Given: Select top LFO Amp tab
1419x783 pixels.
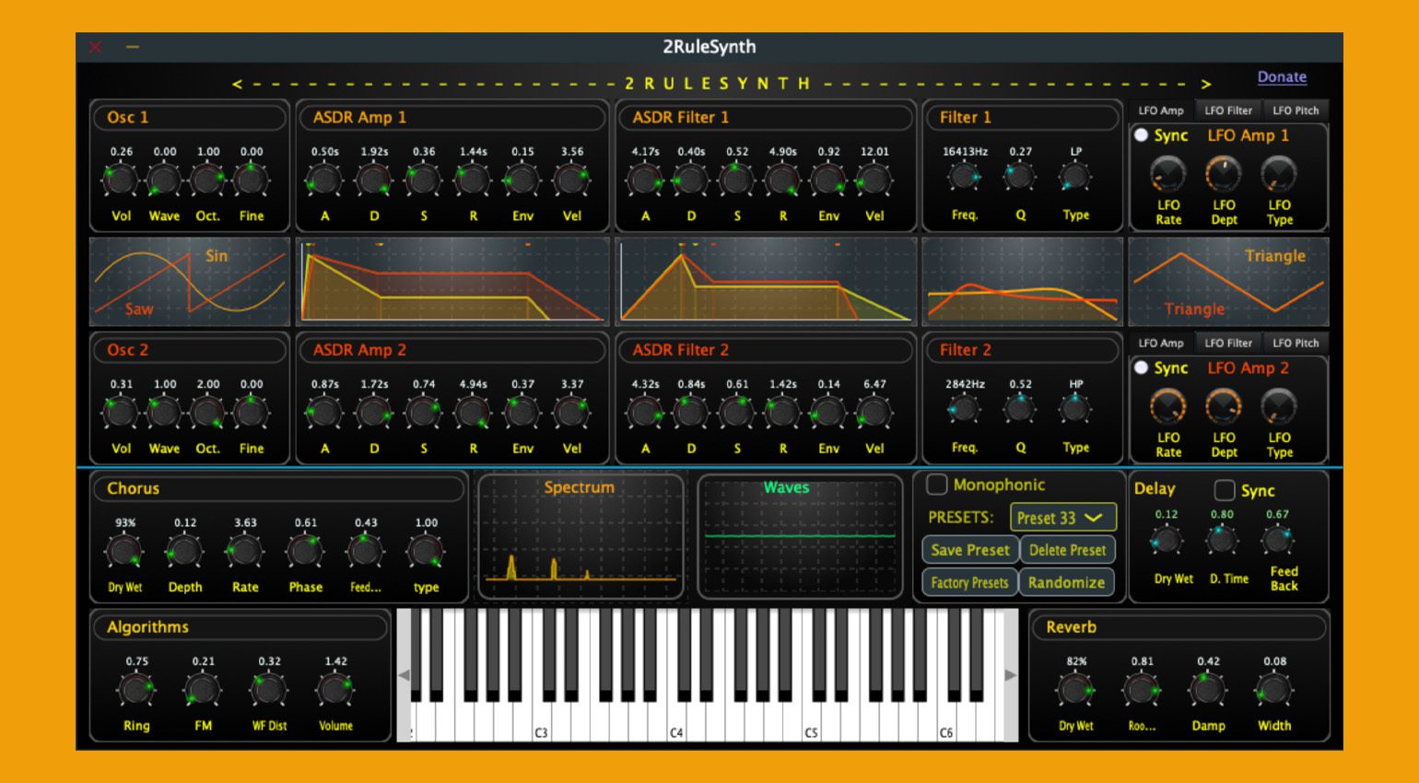Looking at the screenshot, I should 1161,111.
